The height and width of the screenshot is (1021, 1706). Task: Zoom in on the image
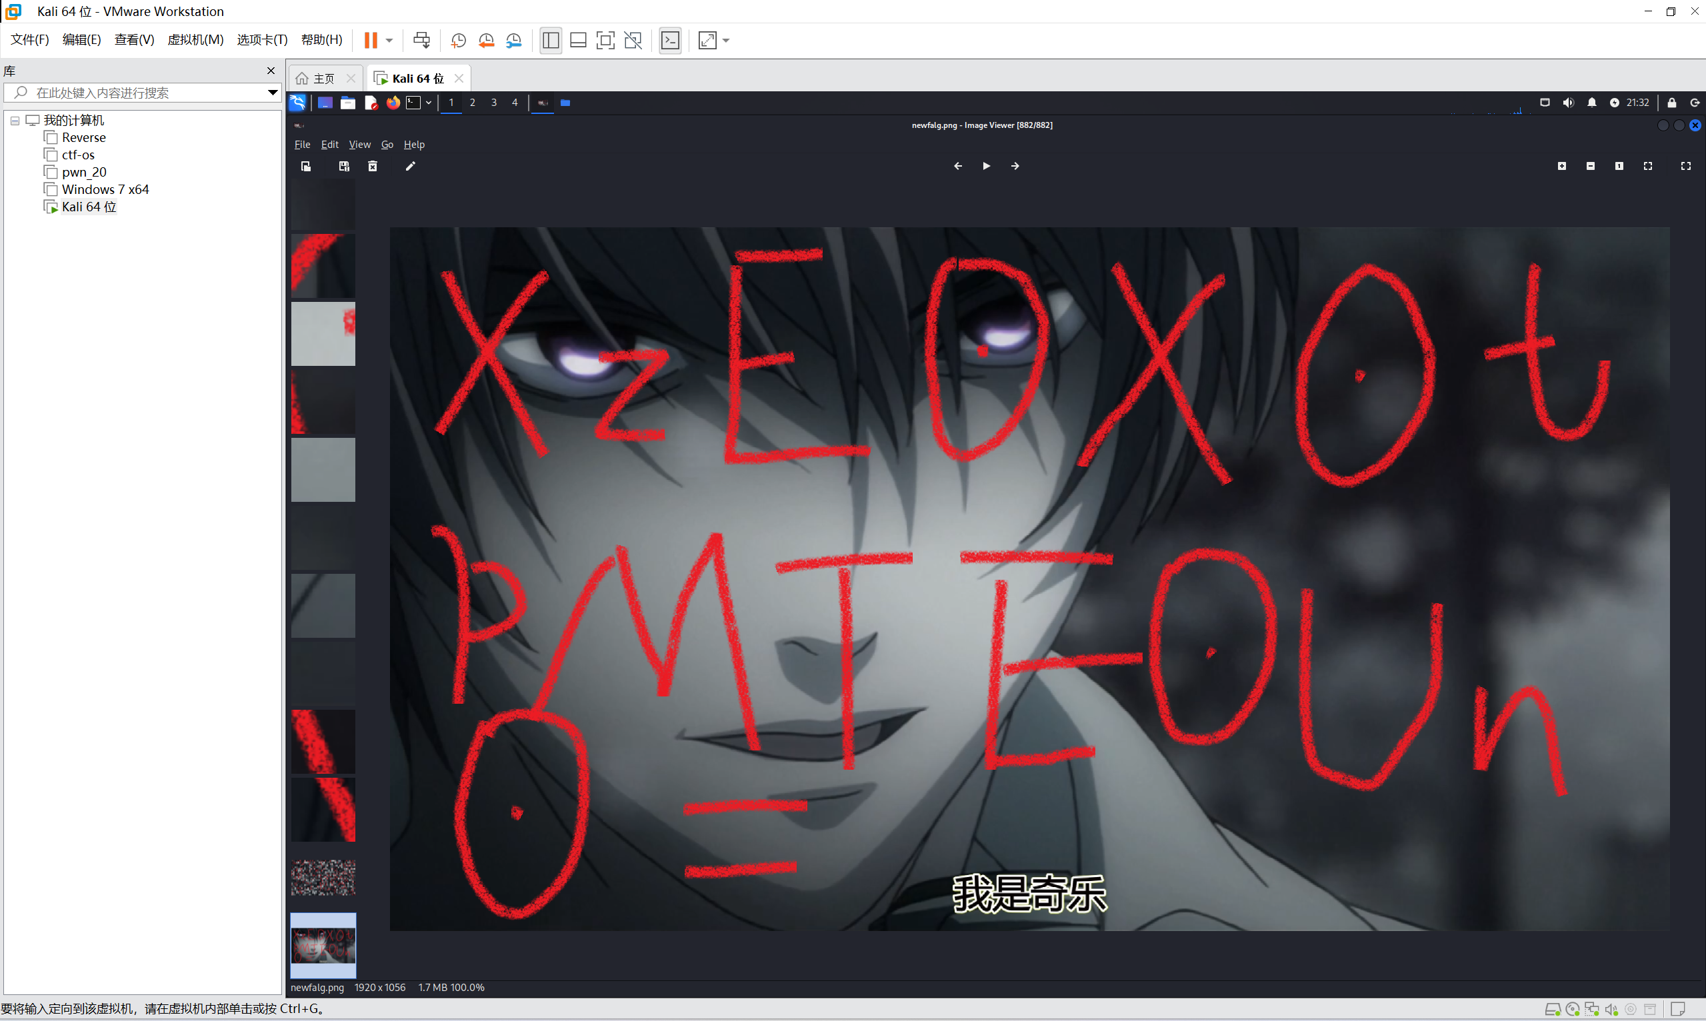coord(1562,166)
